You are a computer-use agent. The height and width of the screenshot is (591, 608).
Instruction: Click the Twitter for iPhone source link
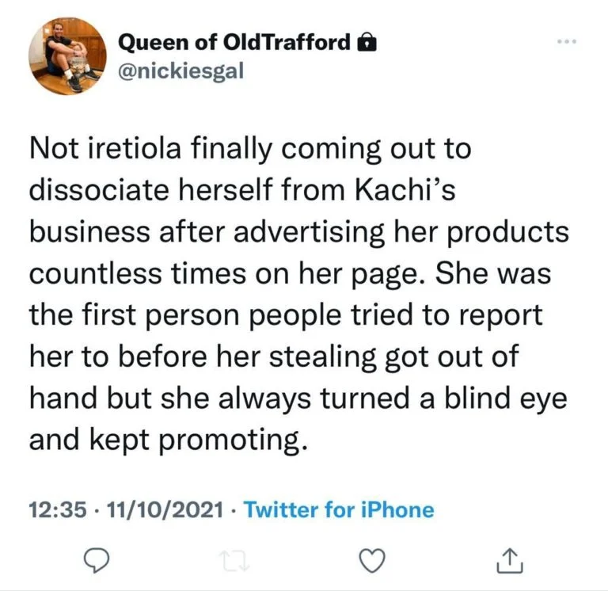[x=340, y=509]
